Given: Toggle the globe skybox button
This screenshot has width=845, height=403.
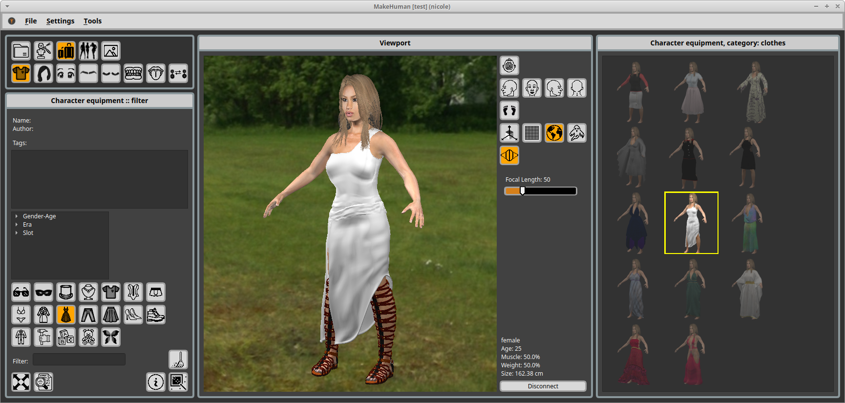Looking at the screenshot, I should (x=554, y=133).
